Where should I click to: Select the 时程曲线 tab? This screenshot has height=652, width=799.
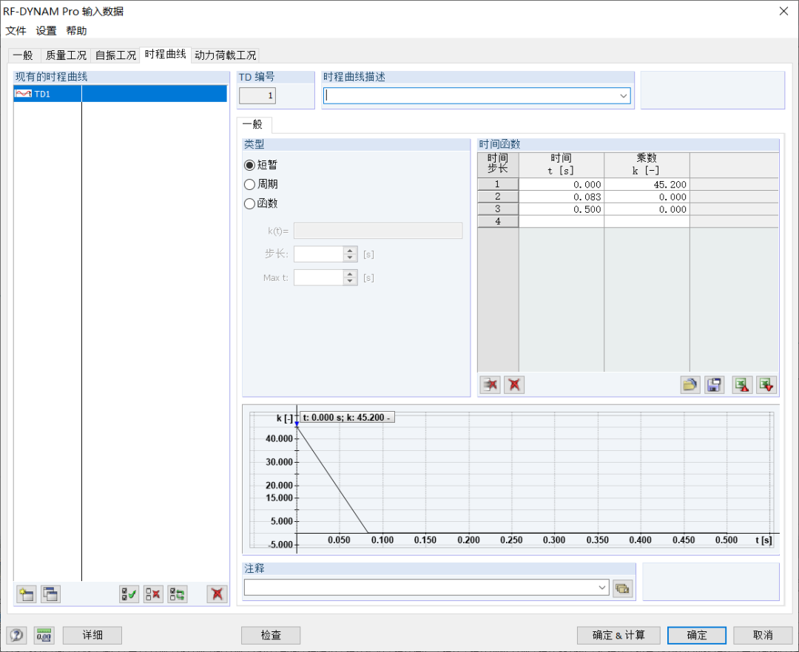pyautogui.click(x=165, y=54)
